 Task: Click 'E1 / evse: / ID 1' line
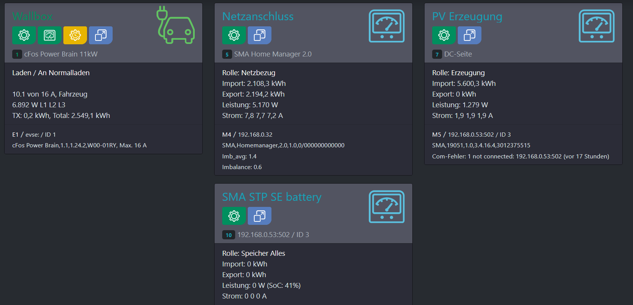click(34, 135)
